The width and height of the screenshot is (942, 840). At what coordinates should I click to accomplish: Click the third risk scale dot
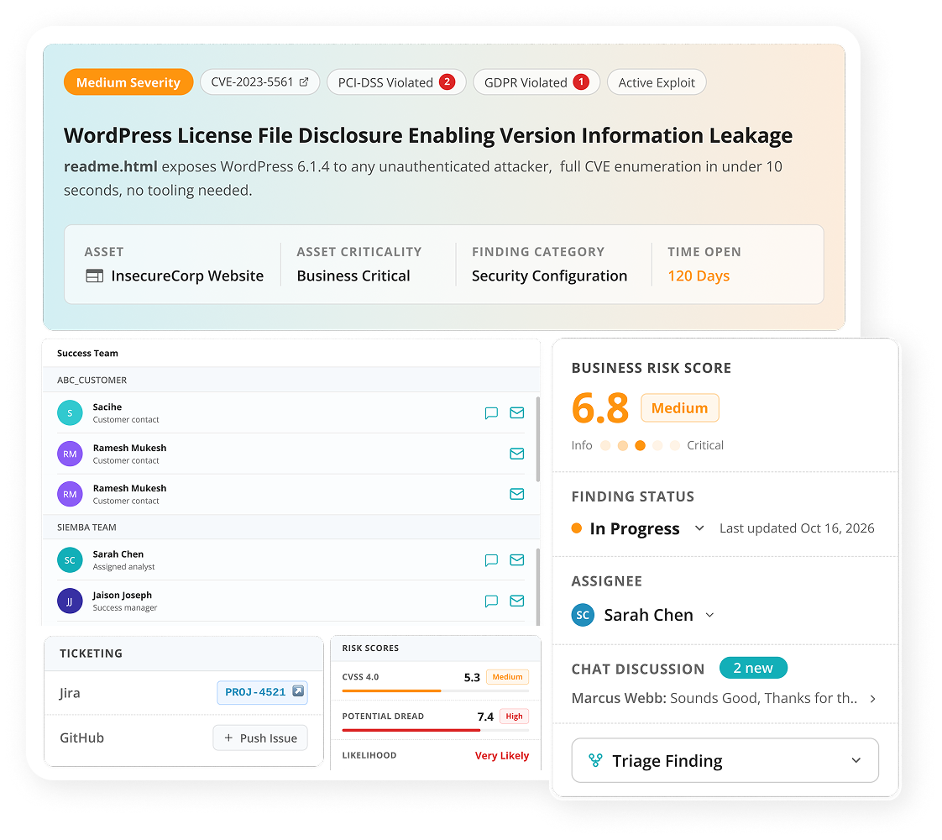(x=641, y=445)
